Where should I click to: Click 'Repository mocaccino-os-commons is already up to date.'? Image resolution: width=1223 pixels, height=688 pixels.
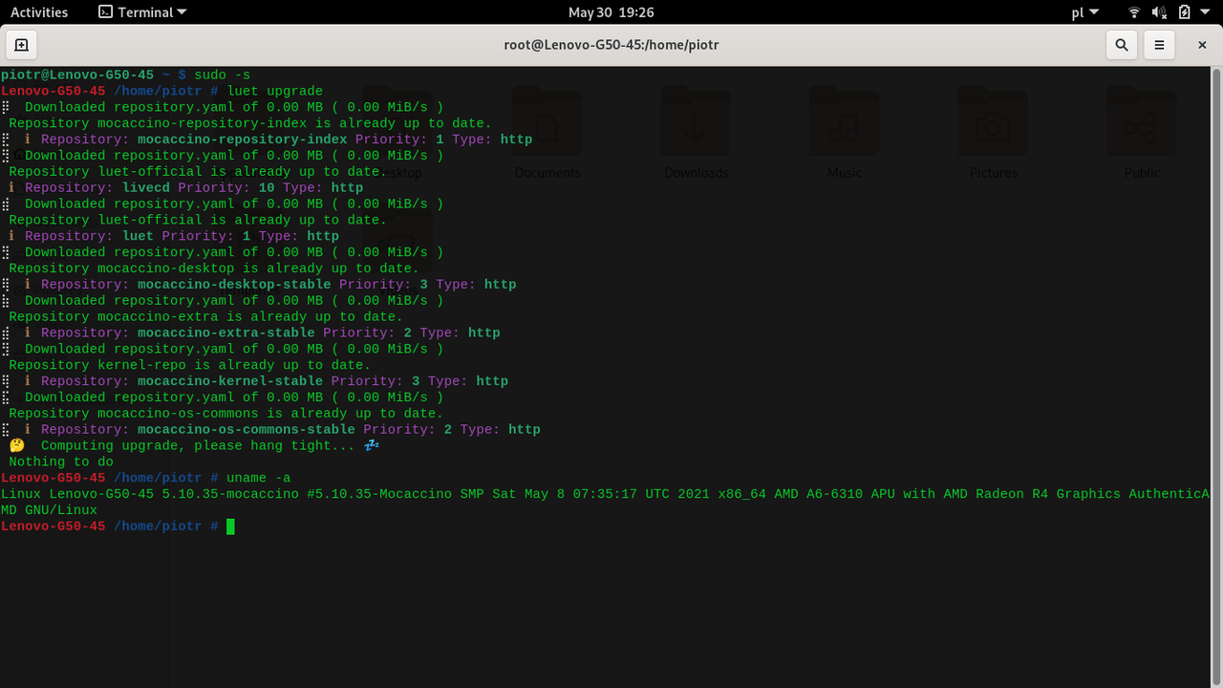click(225, 414)
